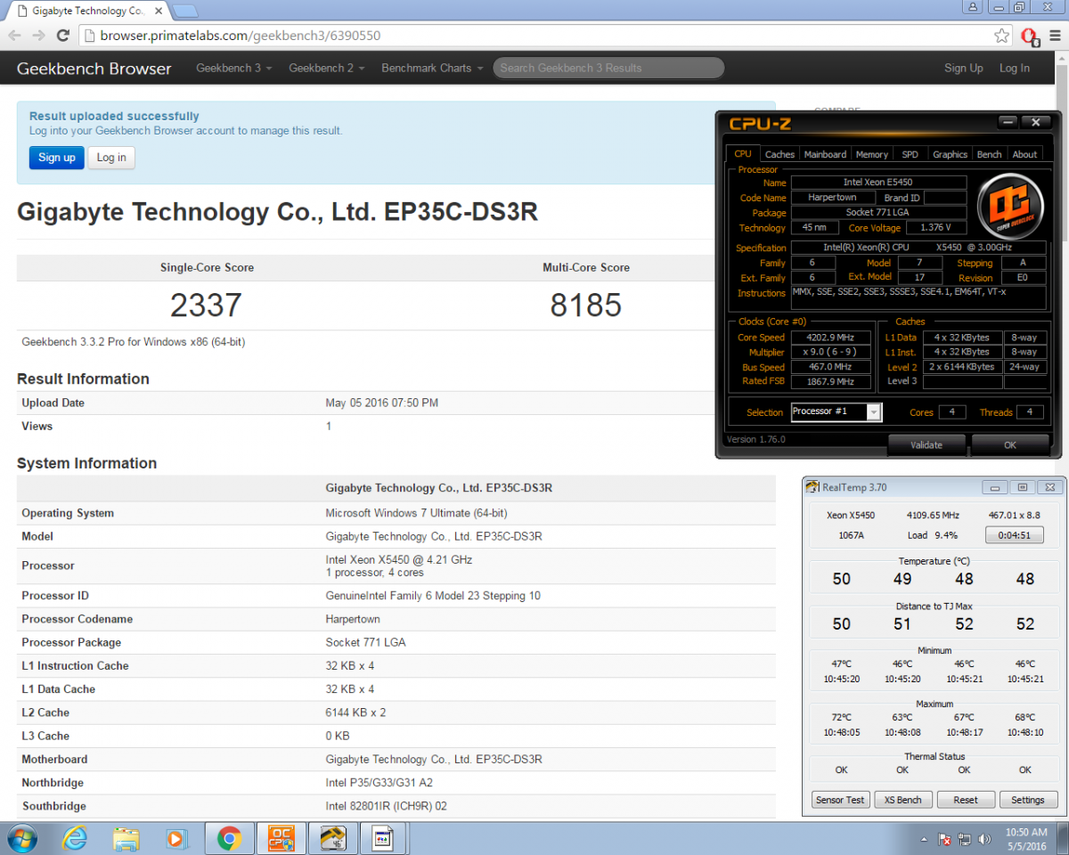Switch to the Caches tab in CPU-Z
Viewport: 1069px width, 855px height.
point(780,154)
